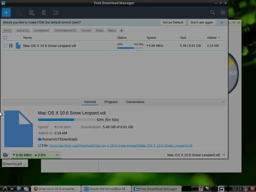Select the Music filter tab
This screenshot has height=192, width=256.
point(112,30)
